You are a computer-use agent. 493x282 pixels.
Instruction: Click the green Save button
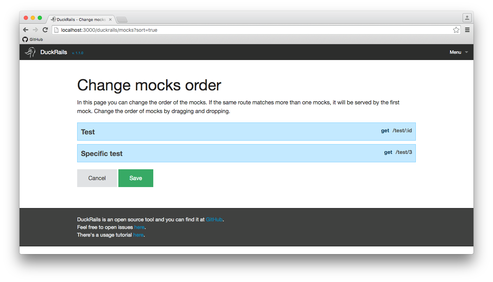pyautogui.click(x=136, y=178)
